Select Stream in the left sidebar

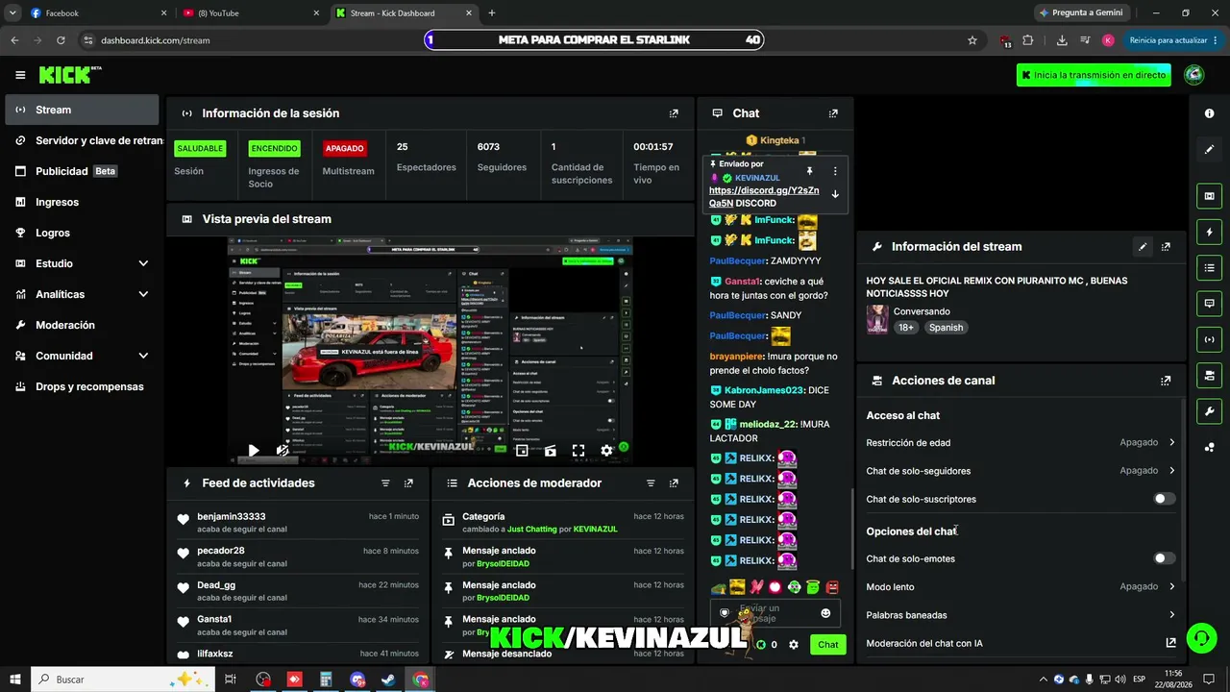click(83, 110)
